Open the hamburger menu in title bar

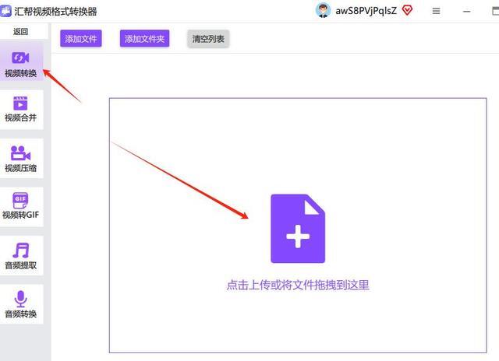(437, 11)
